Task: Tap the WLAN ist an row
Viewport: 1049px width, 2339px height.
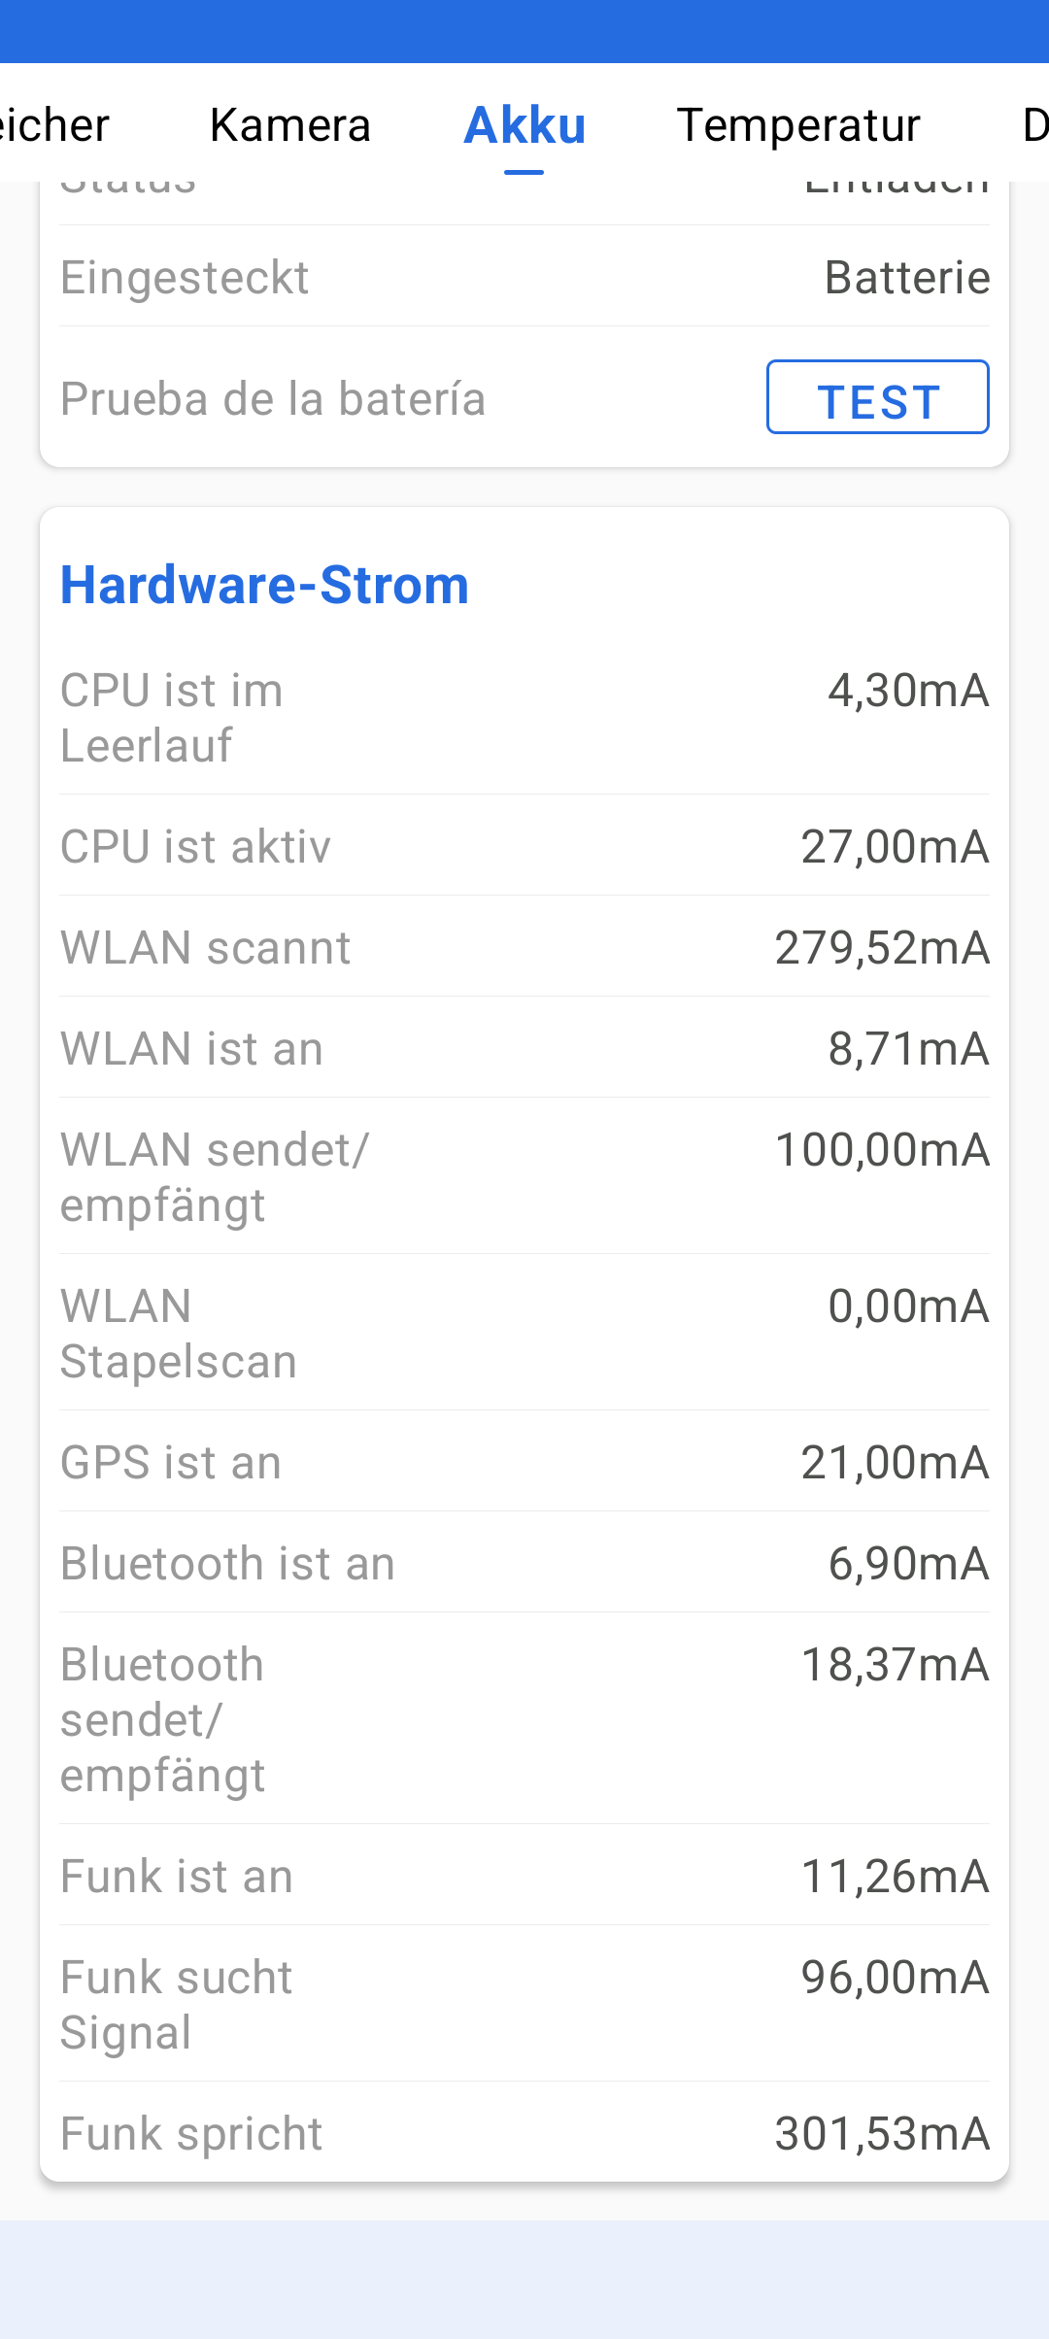Action: [x=524, y=1048]
